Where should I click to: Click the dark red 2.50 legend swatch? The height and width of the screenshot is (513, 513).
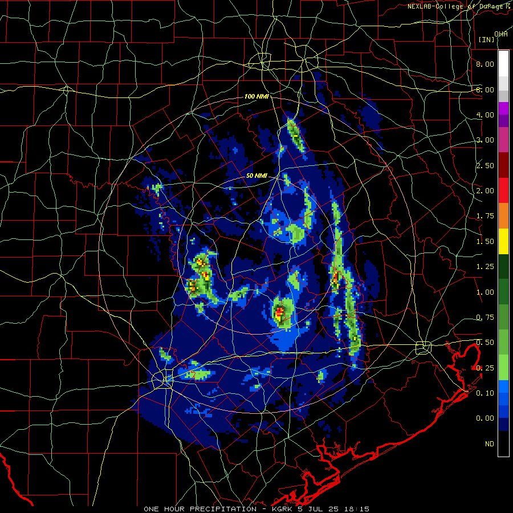[x=503, y=165]
